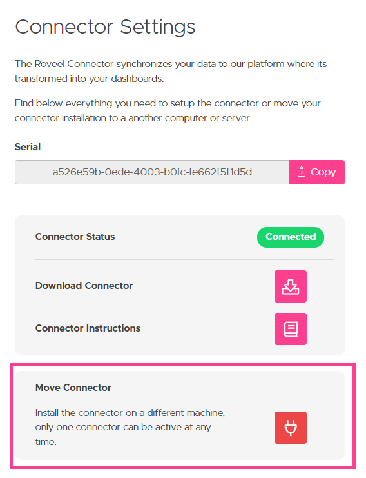Click the pink download connector icon button
The height and width of the screenshot is (478, 366).
(290, 286)
